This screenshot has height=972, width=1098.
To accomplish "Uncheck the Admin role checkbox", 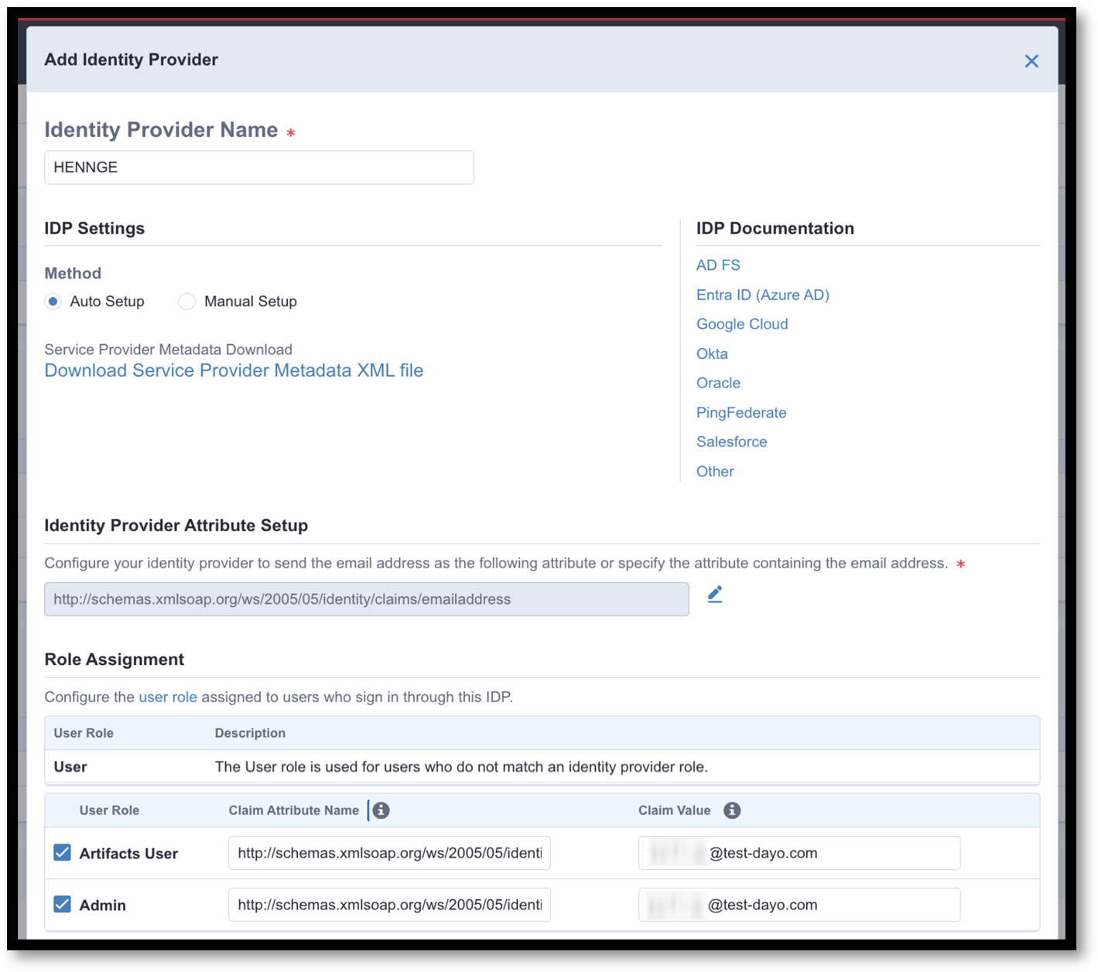I will 63,904.
